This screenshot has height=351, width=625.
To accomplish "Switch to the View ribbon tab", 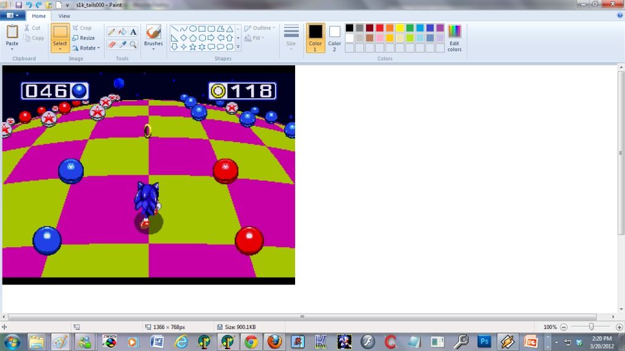I will (64, 16).
